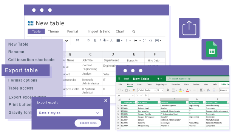Open the Format menu
The height and width of the screenshot is (136, 238).
(x=73, y=31)
